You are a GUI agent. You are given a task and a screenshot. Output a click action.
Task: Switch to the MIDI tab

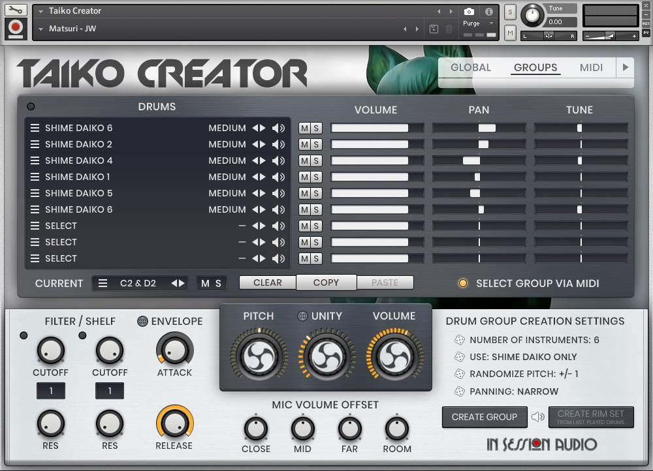click(592, 67)
